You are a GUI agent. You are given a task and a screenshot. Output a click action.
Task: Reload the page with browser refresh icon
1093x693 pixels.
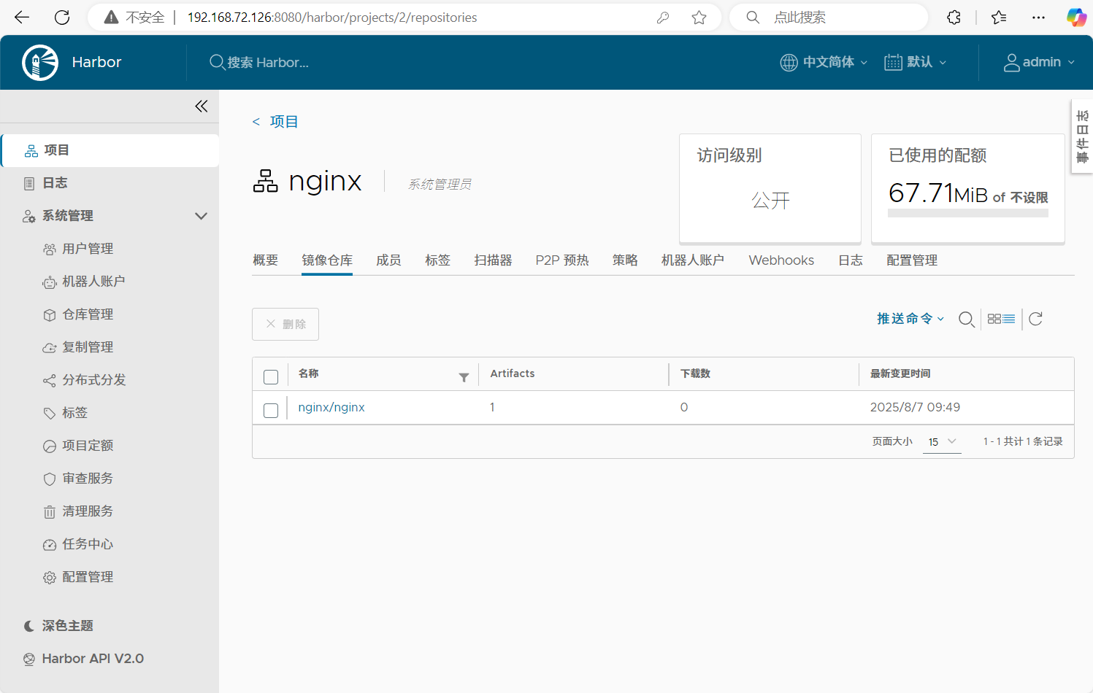tap(62, 18)
